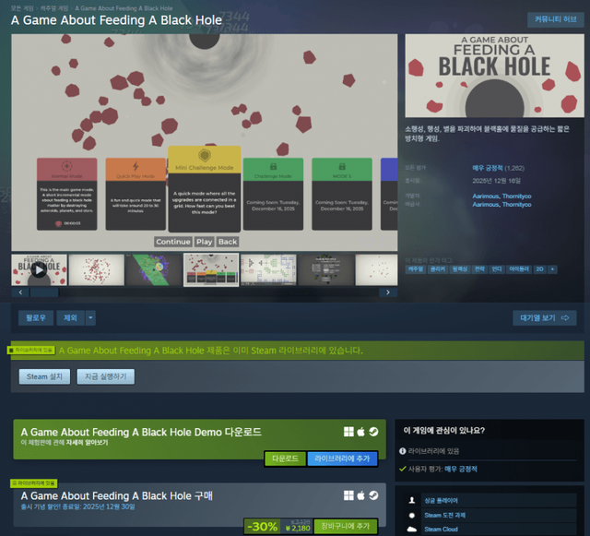
Task: Toggle the 팔로우 (Follow) button
Action: 37,318
